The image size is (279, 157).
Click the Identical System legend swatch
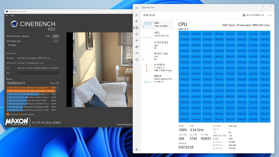(20, 114)
